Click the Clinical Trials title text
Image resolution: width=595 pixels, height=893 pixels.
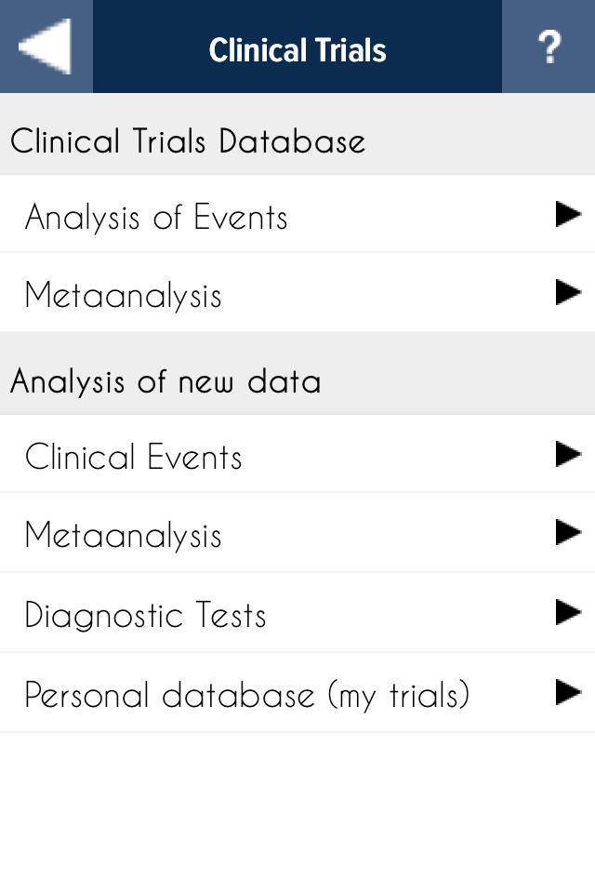(297, 49)
